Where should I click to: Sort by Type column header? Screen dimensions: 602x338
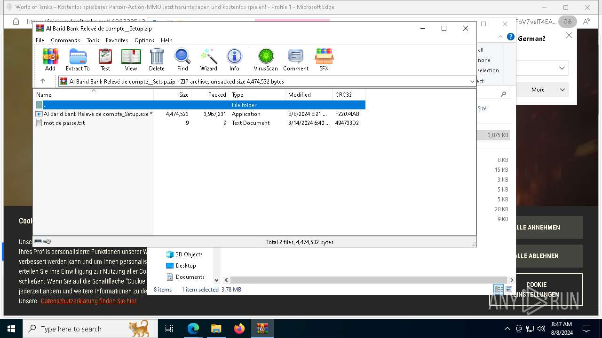coord(257,94)
